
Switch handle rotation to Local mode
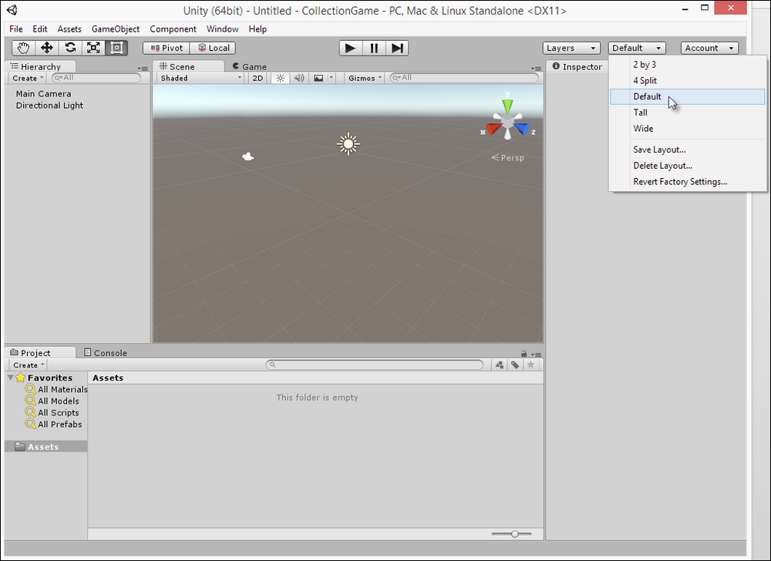click(x=214, y=48)
